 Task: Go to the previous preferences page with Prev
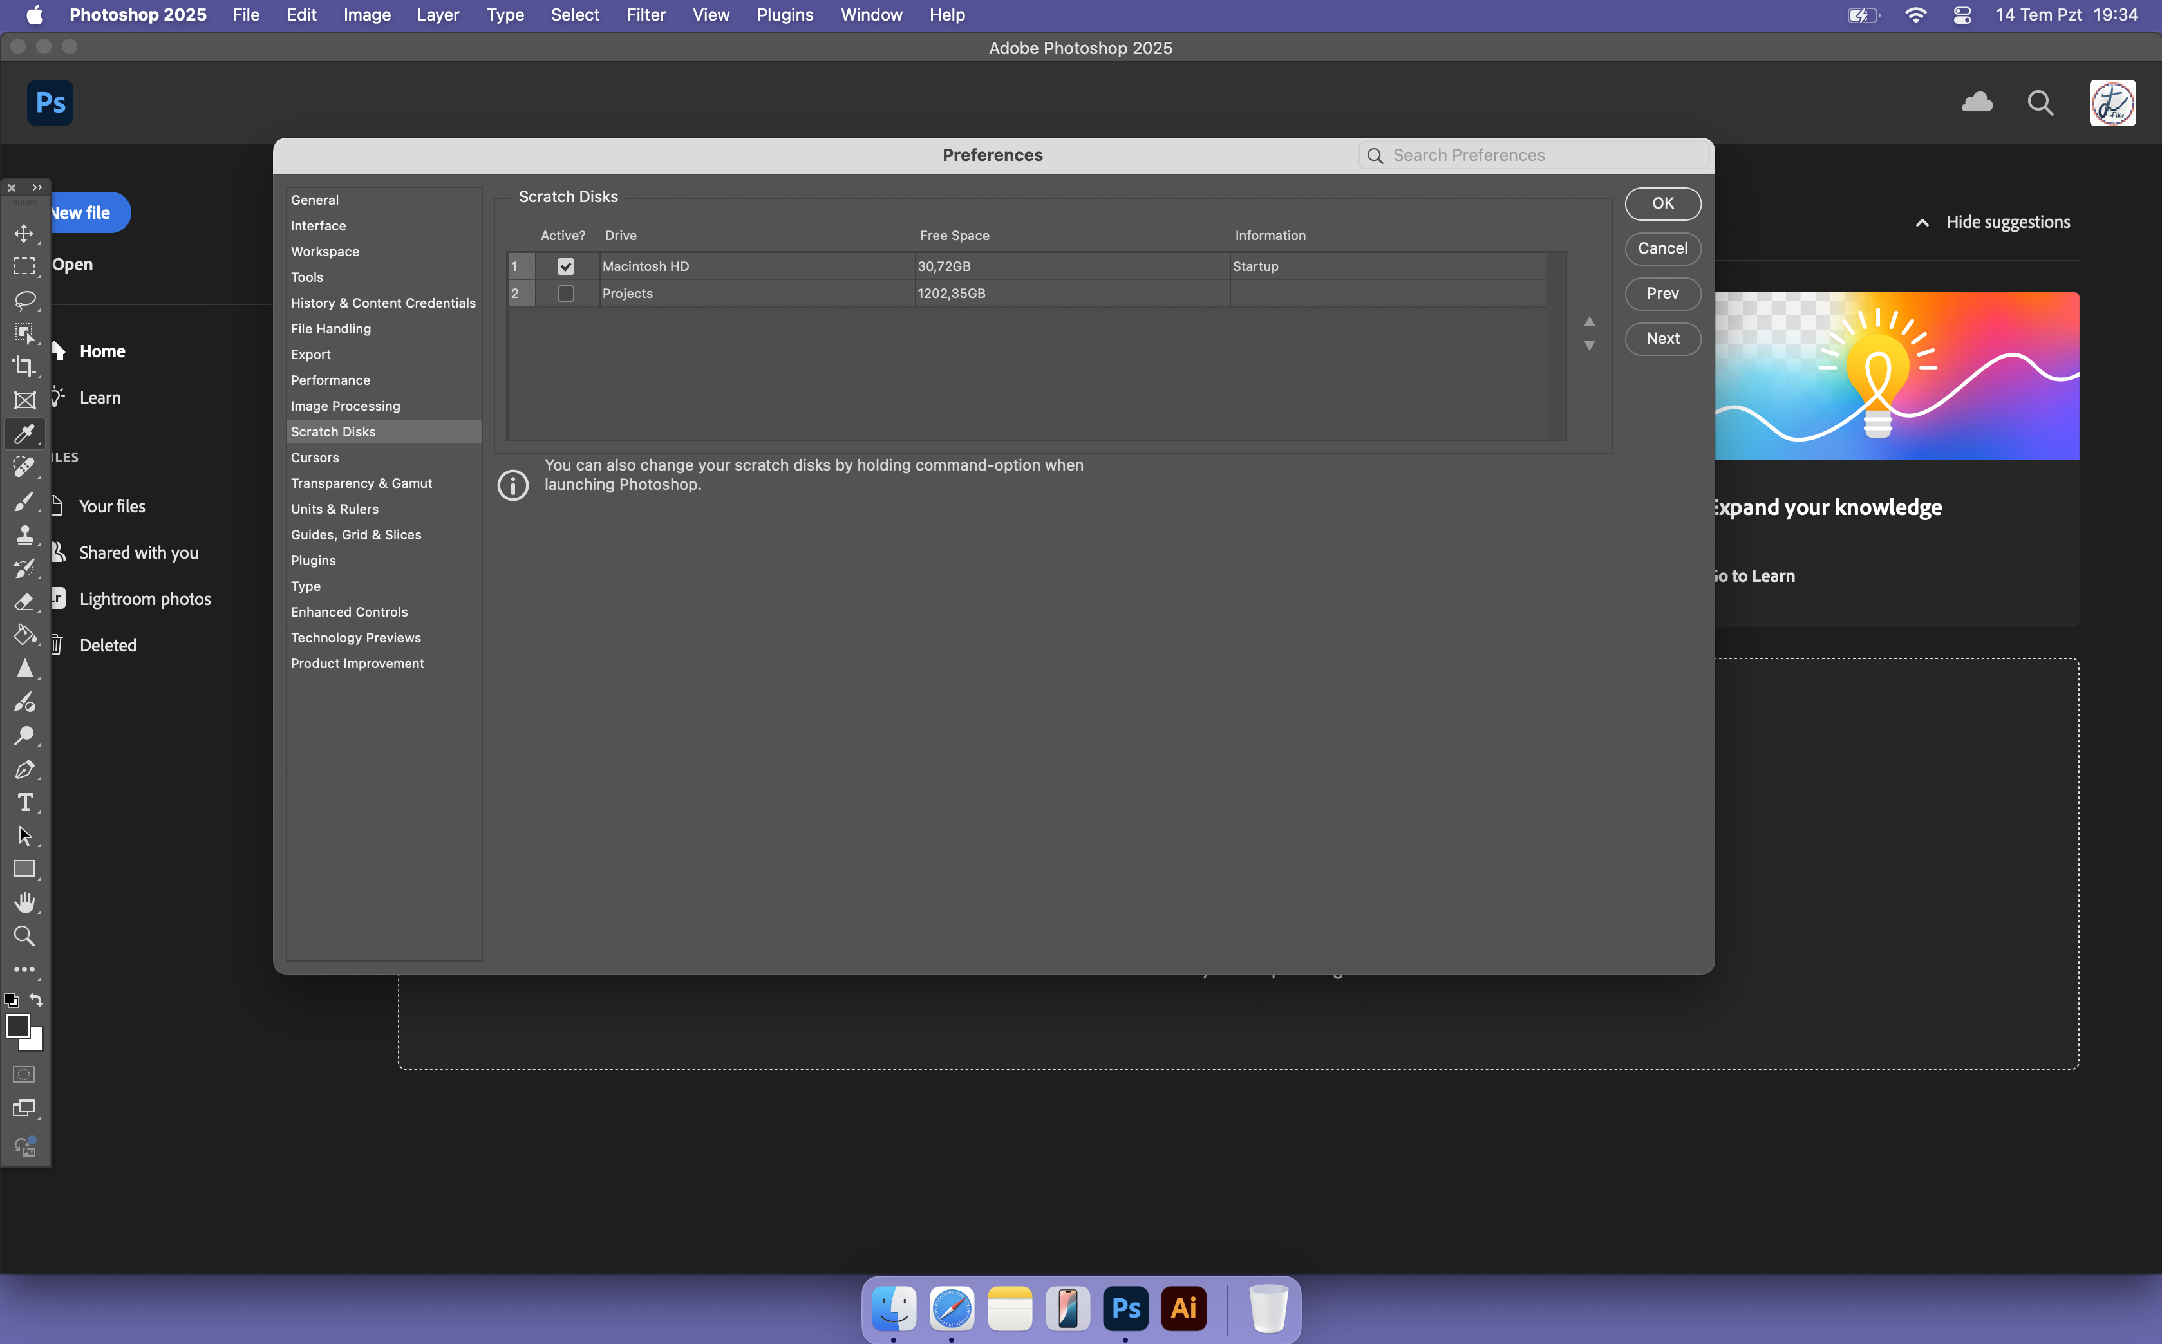1662,294
